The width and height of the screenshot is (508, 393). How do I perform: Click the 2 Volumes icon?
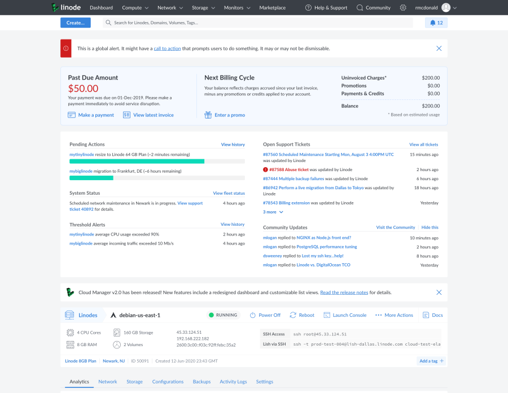[117, 345]
